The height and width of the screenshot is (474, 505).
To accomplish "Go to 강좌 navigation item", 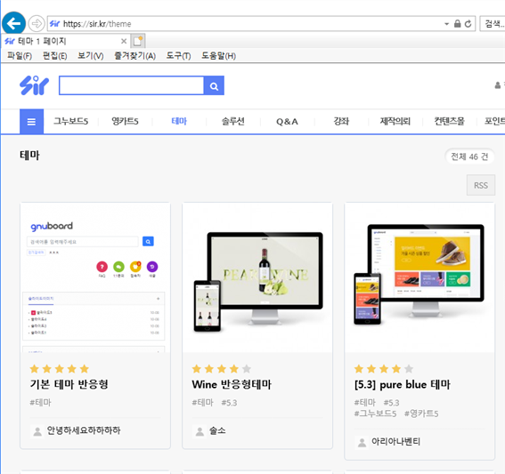I will pos(341,122).
